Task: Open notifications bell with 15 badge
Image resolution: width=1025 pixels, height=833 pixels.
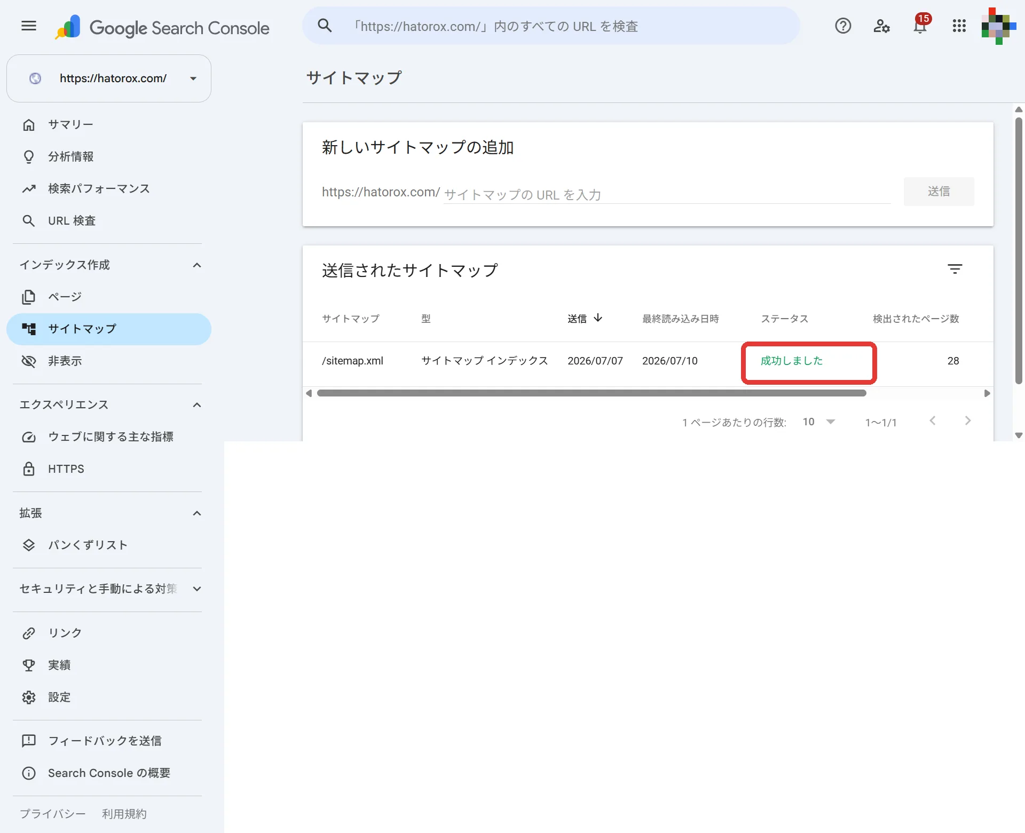Action: (921, 24)
